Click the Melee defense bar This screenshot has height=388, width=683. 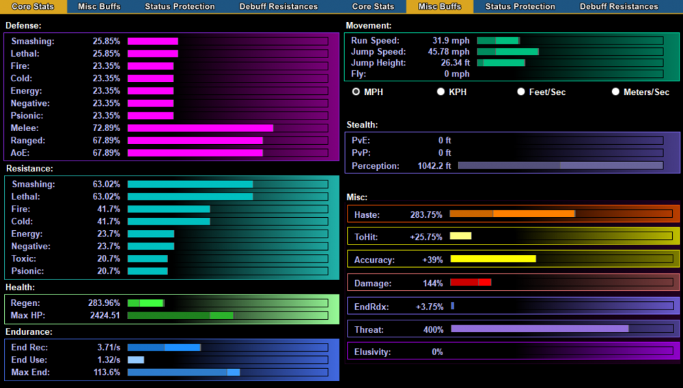pyautogui.click(x=227, y=128)
